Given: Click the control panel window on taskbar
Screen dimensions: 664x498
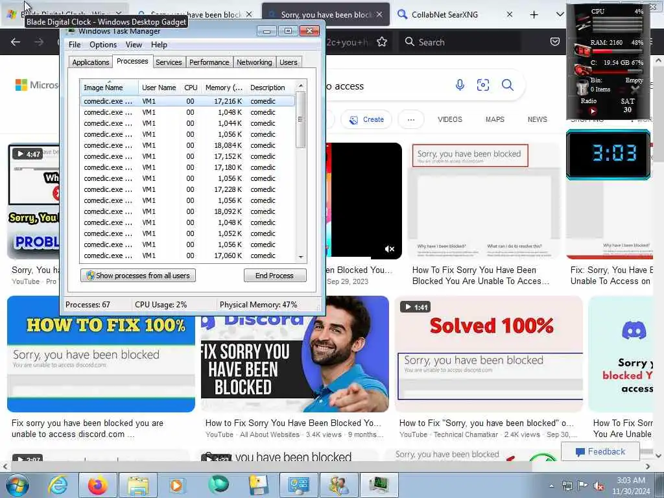Looking at the screenshot, I should [x=298, y=485].
